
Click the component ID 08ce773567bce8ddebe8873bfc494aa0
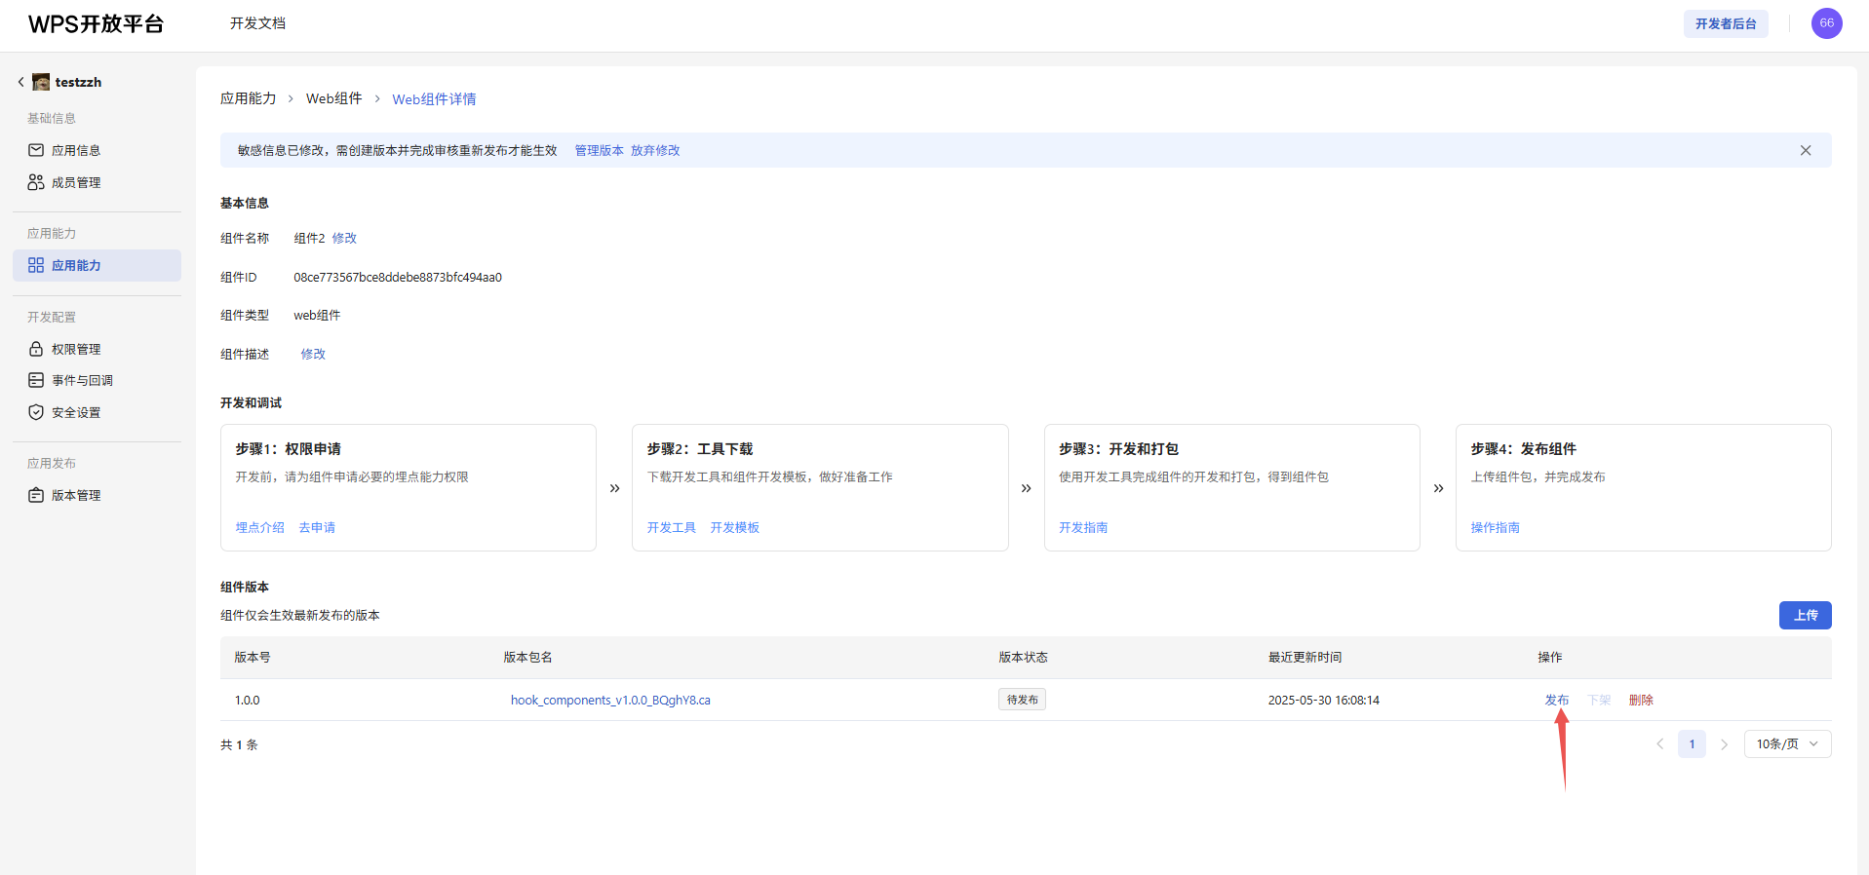pos(398,277)
